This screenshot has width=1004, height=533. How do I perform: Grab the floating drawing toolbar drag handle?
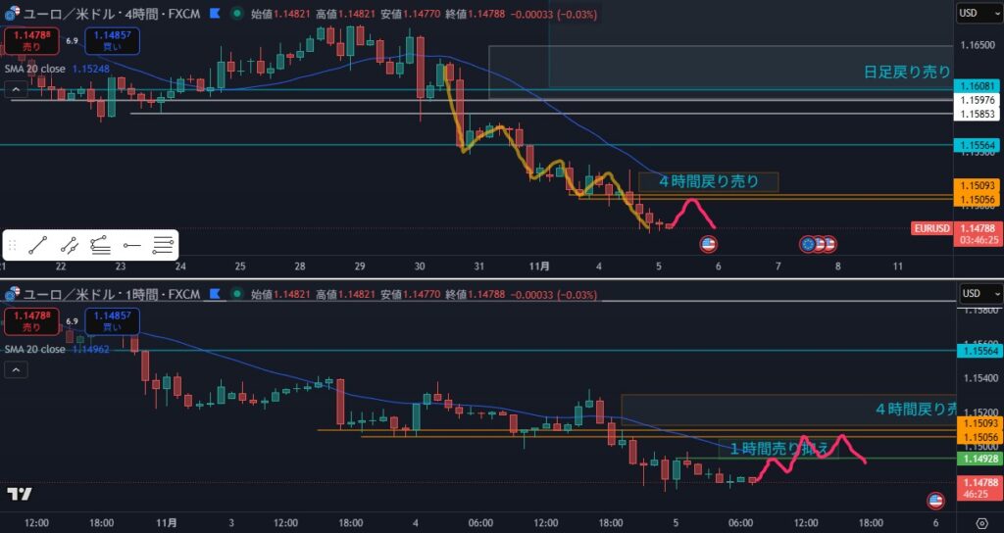click(x=12, y=245)
